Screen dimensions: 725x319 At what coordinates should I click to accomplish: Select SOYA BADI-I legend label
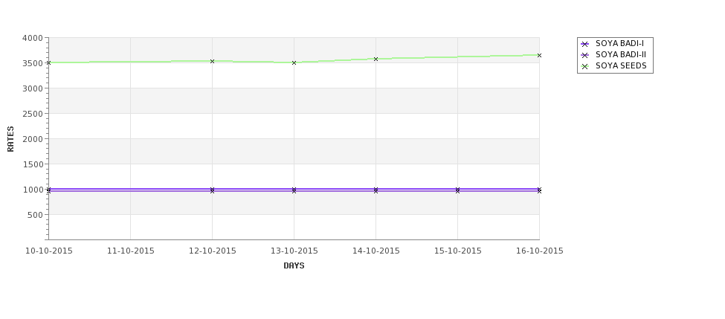tap(619, 43)
